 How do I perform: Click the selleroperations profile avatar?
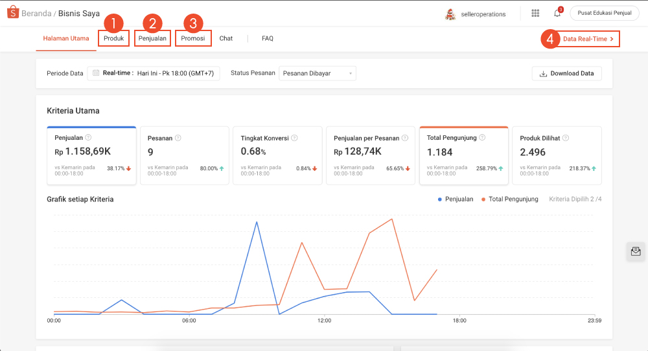click(450, 14)
